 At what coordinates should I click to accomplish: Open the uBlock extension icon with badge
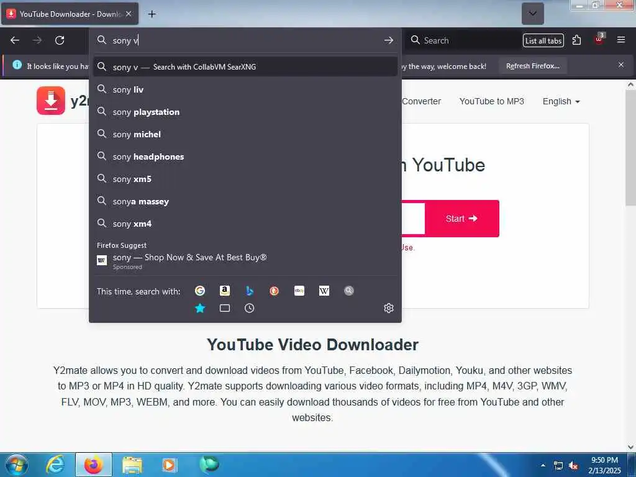click(x=599, y=39)
